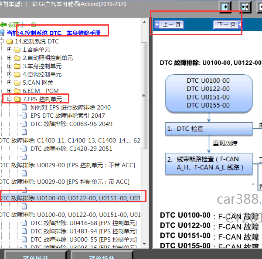
Task: Expand the 4.空调控制单元 node
Action: click(9, 74)
